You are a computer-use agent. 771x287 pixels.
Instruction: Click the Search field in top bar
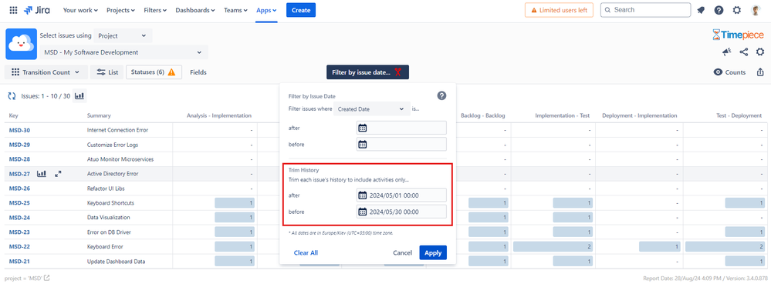[645, 10]
